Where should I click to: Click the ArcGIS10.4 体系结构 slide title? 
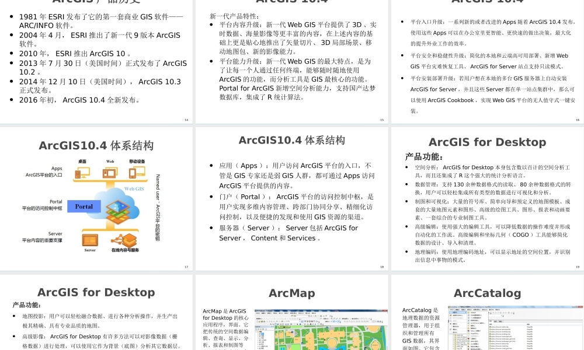pos(96,145)
